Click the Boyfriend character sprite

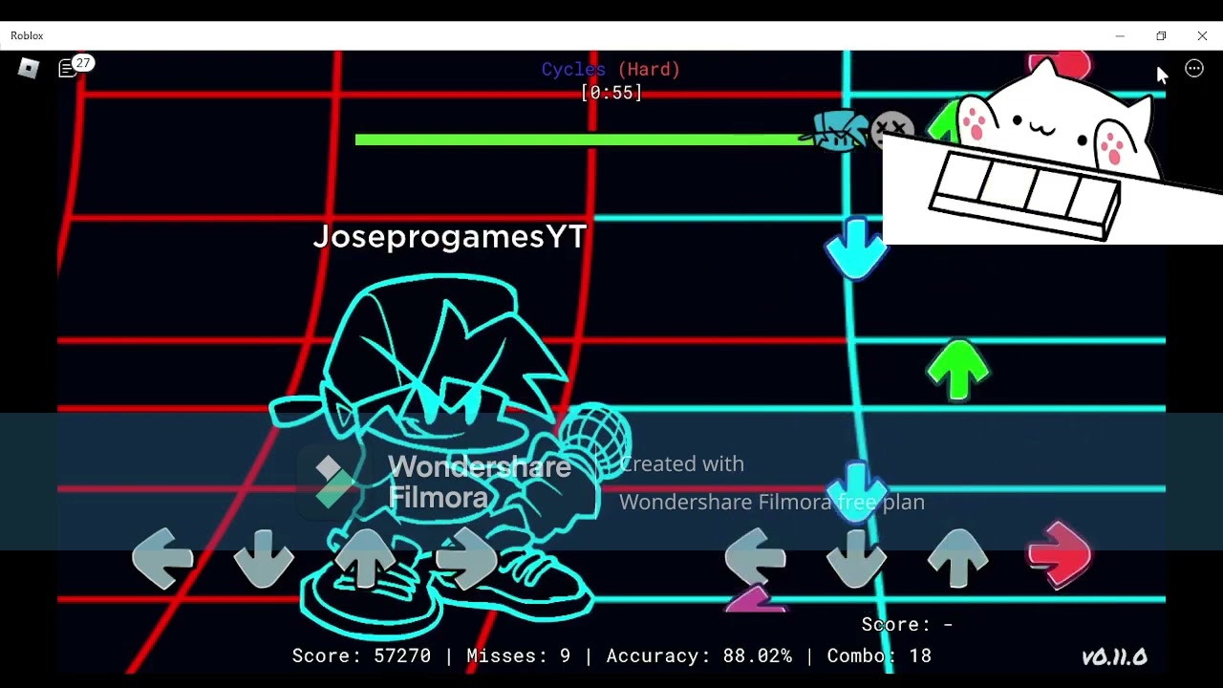pos(449,459)
